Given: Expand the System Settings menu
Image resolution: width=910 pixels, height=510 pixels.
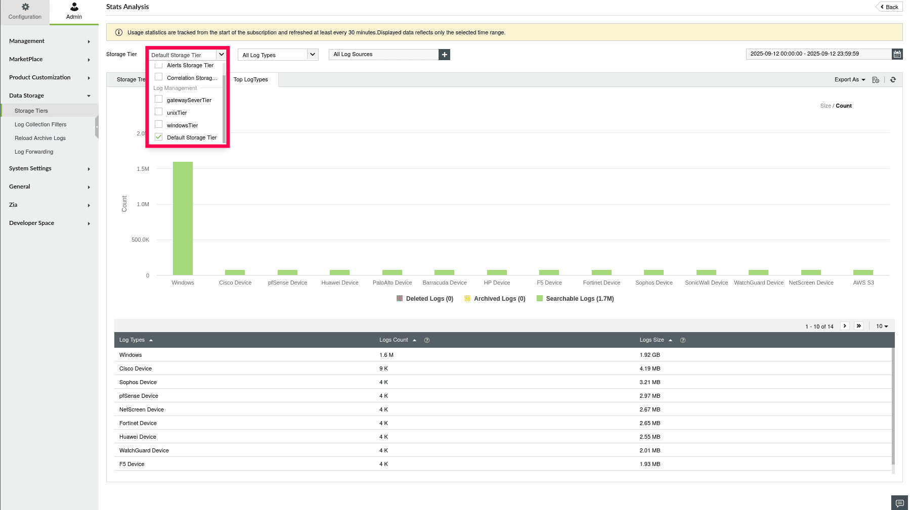Looking at the screenshot, I should coord(49,168).
